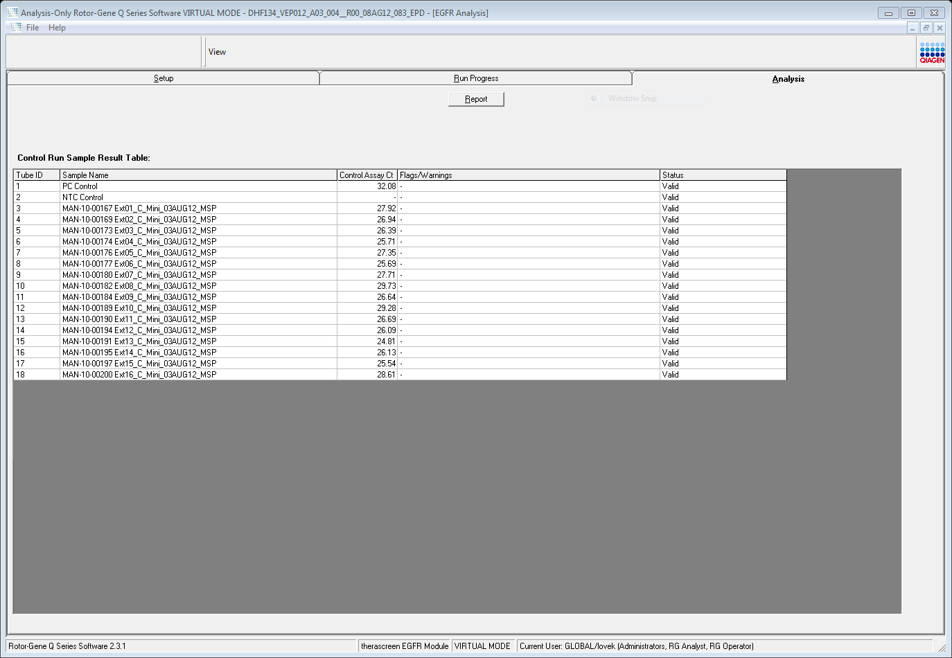Click the Control Assay Ct column header
This screenshot has width=952, height=658.
[367, 175]
